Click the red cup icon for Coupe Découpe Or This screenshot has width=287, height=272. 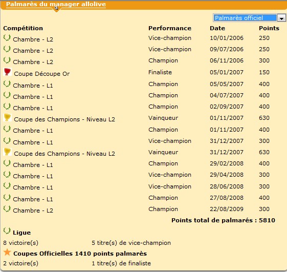[x=7, y=72]
